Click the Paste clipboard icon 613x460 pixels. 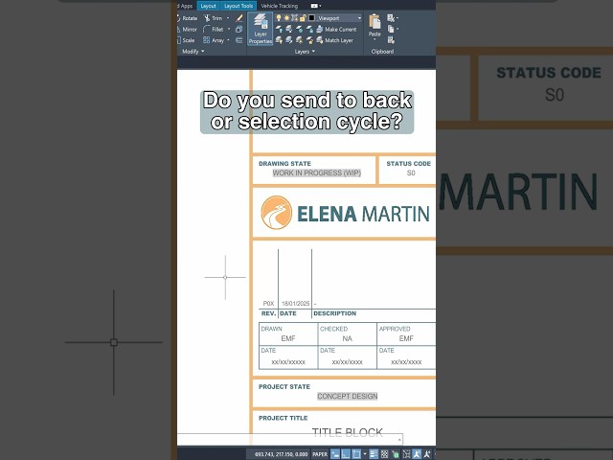(375, 23)
